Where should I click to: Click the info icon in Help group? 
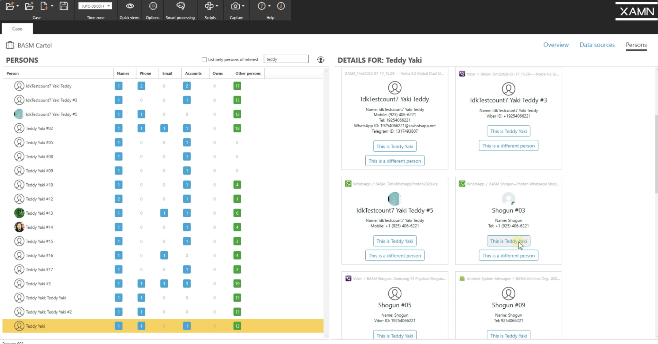coord(281,6)
